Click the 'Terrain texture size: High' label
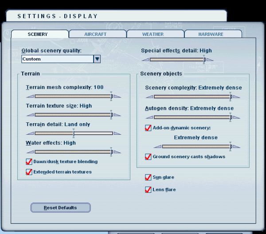The image size is (266, 234). coord(59,106)
